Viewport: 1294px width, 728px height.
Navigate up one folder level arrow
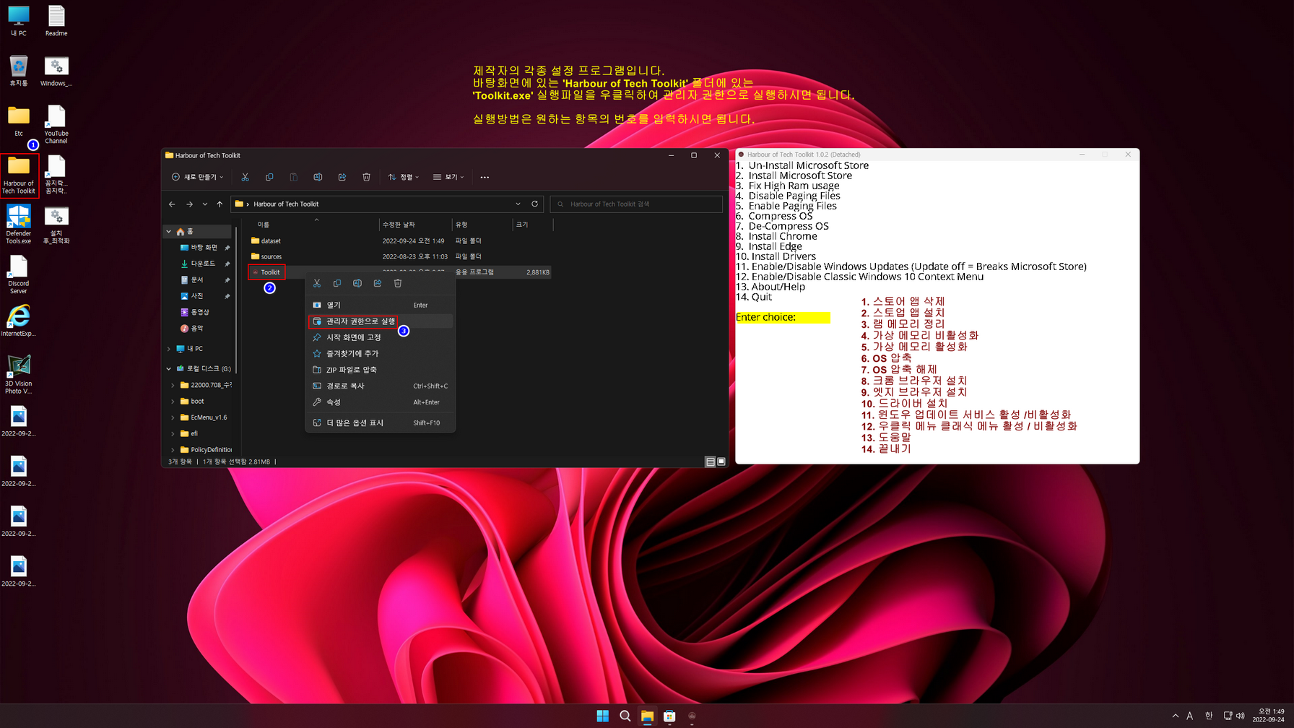(220, 204)
